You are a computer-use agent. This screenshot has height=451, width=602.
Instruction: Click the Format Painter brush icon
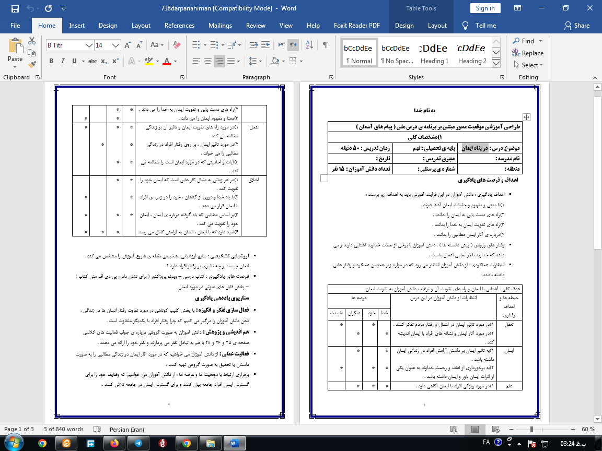tap(32, 65)
